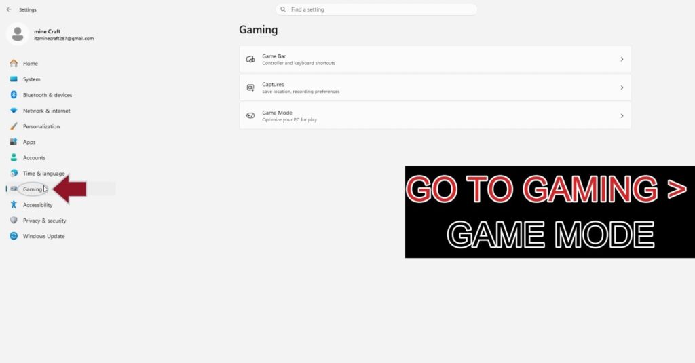Click 'Optimize your PC for play' text
The width and height of the screenshot is (695, 363).
[x=289, y=119]
